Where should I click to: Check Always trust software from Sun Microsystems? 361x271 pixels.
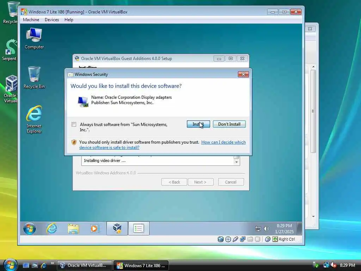point(74,125)
